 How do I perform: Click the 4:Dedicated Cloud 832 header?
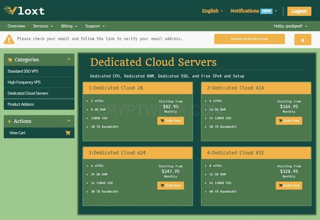coord(256,153)
